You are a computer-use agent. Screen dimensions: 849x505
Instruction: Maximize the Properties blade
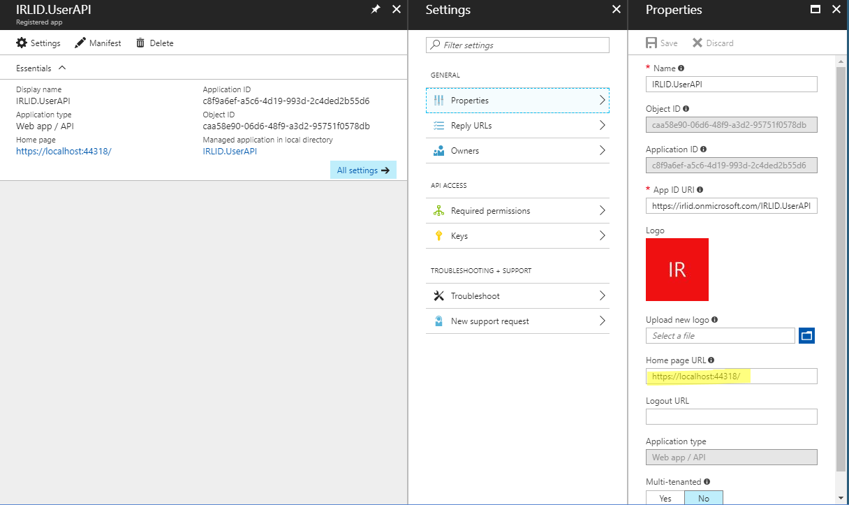(815, 10)
